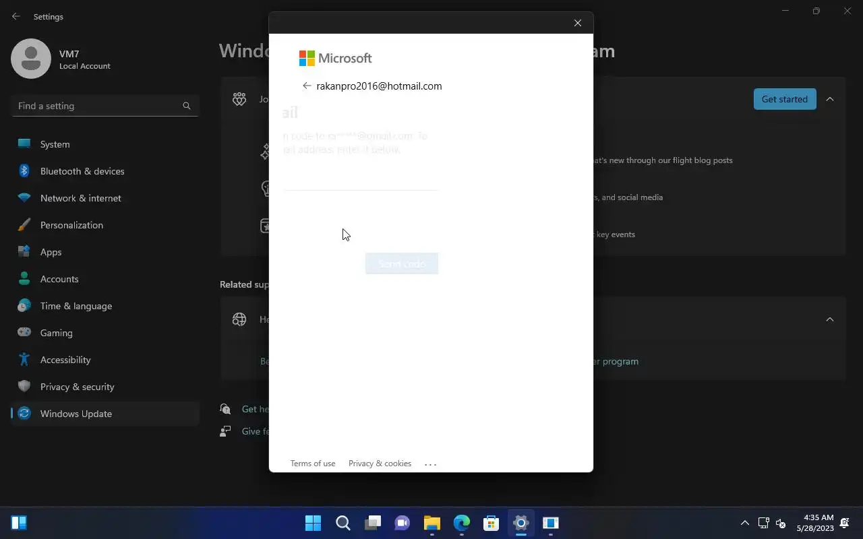This screenshot has width=863, height=539.
Task: Open the Chat app on taskbar
Action: point(402,523)
